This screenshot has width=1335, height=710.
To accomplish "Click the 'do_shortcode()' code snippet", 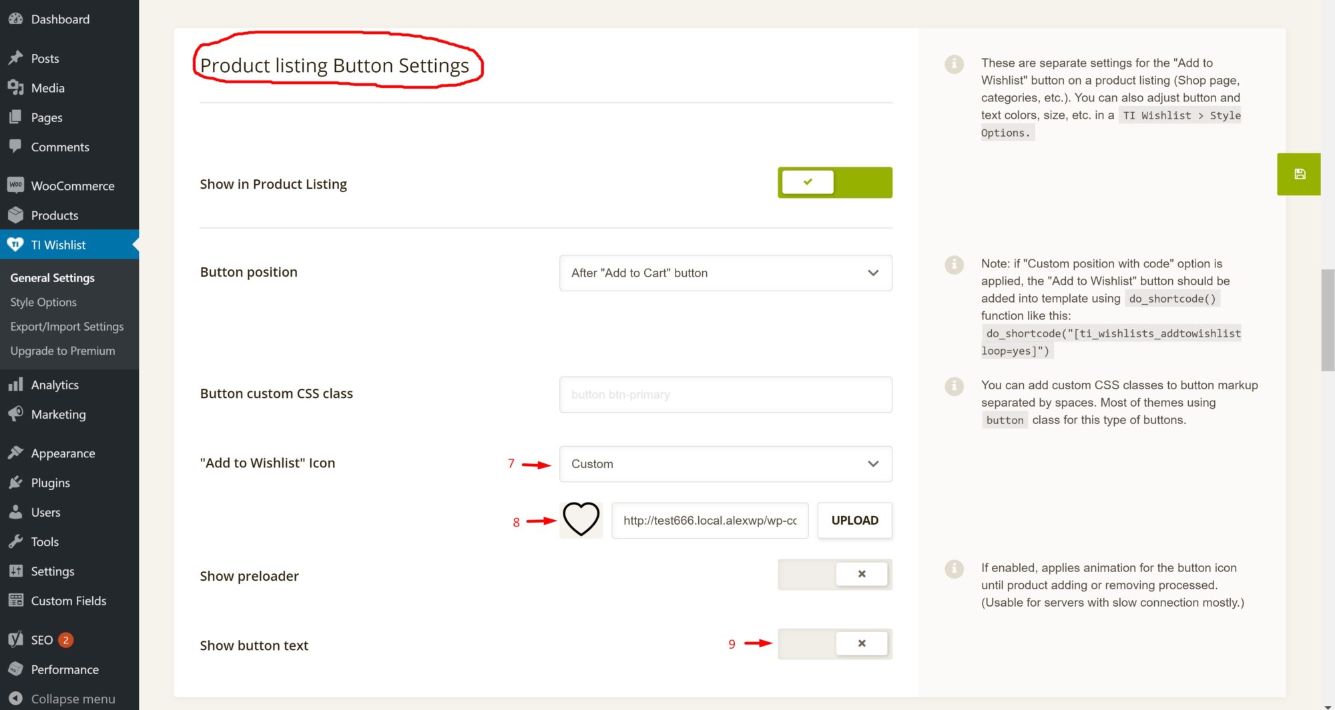I will [x=1172, y=299].
